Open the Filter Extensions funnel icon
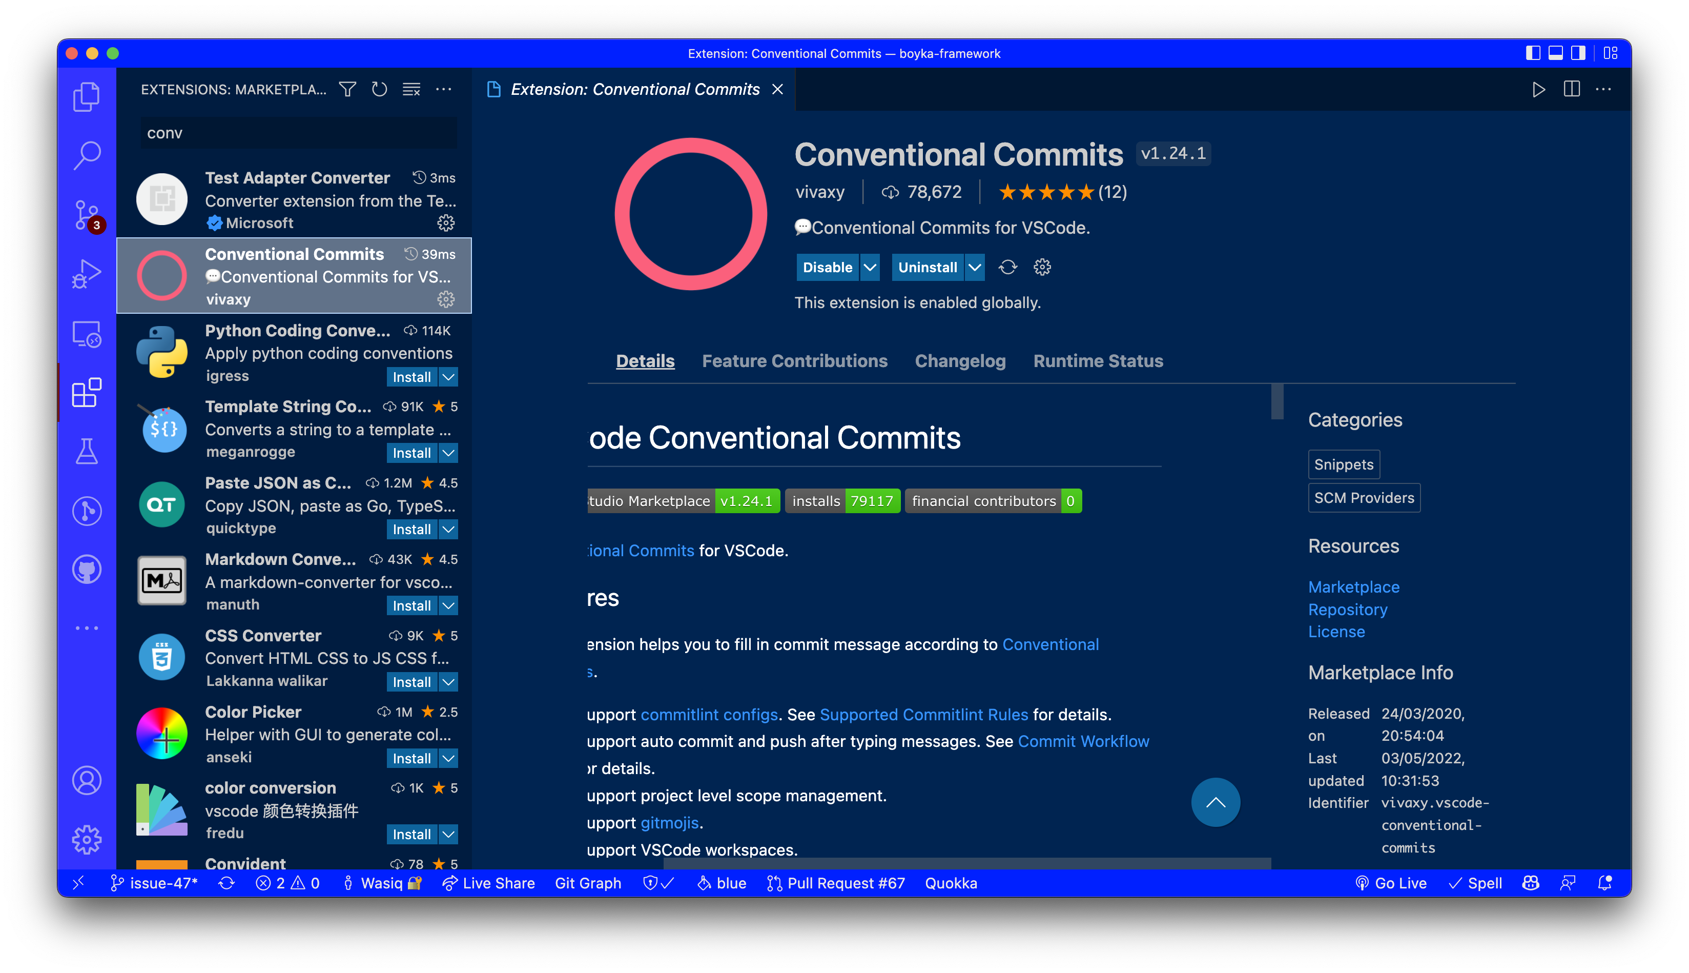Viewport: 1689px width, 973px height. pyautogui.click(x=346, y=89)
